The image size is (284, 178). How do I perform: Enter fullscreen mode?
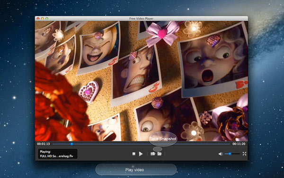coord(244,154)
